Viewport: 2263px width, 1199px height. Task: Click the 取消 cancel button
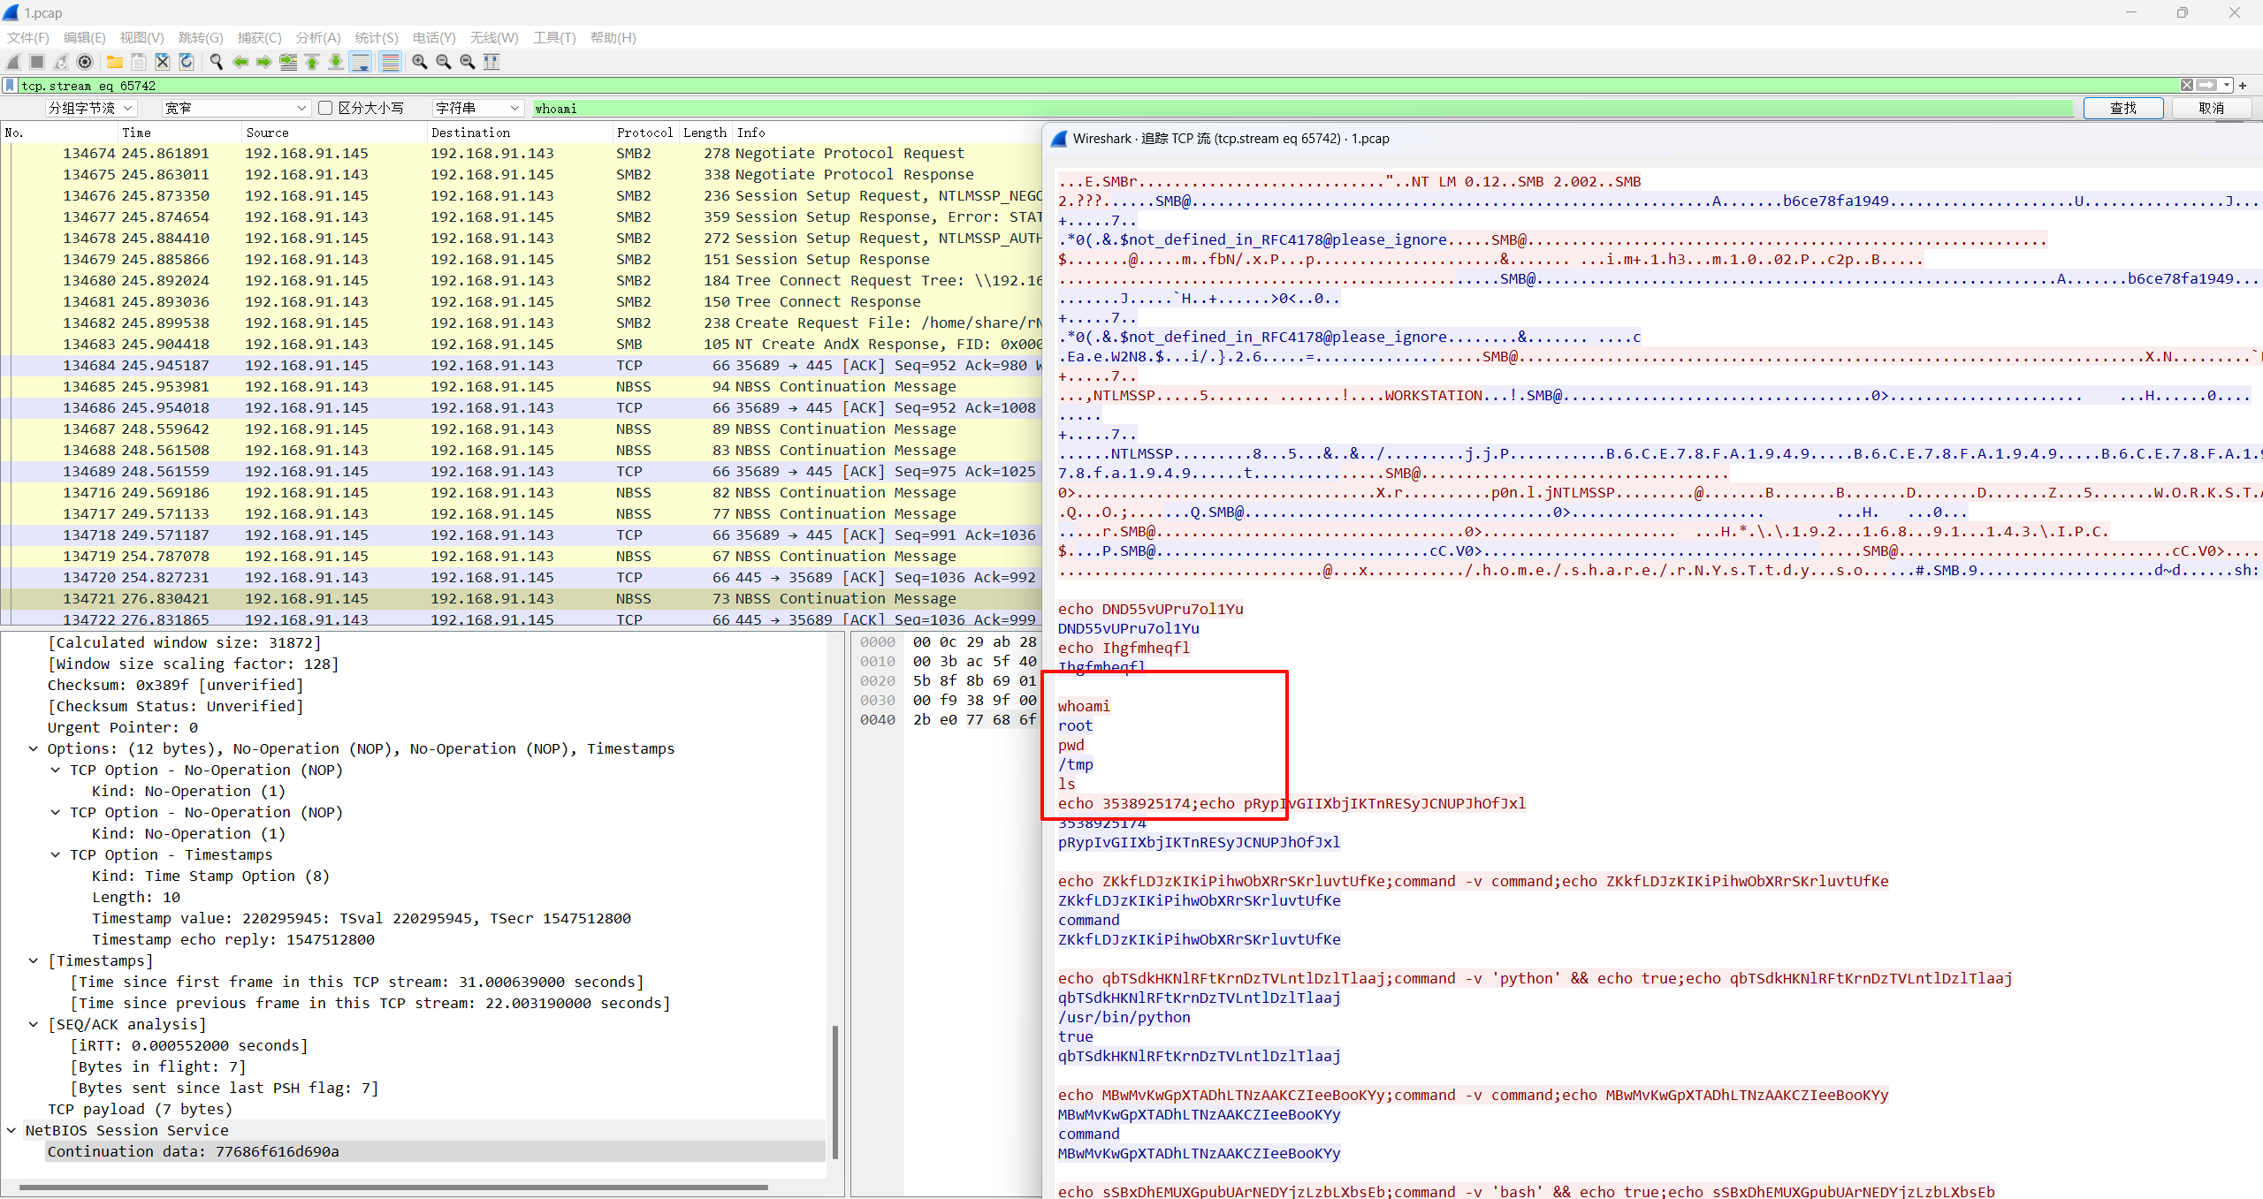2211,108
